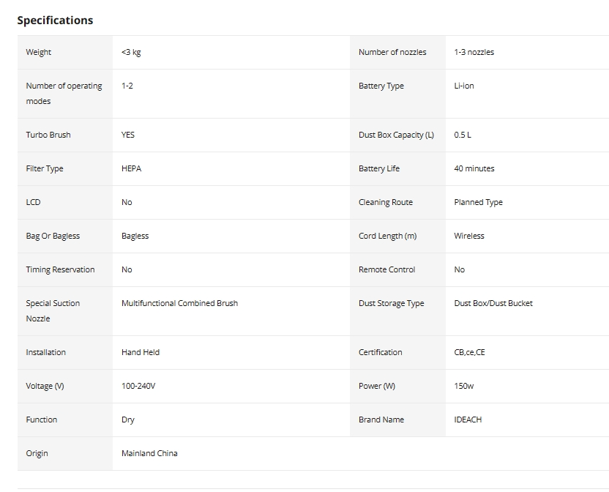Click the Wireless cord length value
Screen dimensions: 609x492
pos(468,236)
